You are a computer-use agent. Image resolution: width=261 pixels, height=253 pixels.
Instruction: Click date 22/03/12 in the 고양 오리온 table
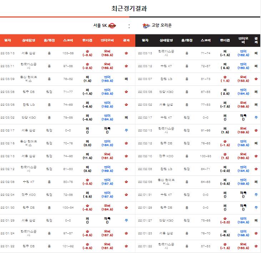tap(145, 66)
